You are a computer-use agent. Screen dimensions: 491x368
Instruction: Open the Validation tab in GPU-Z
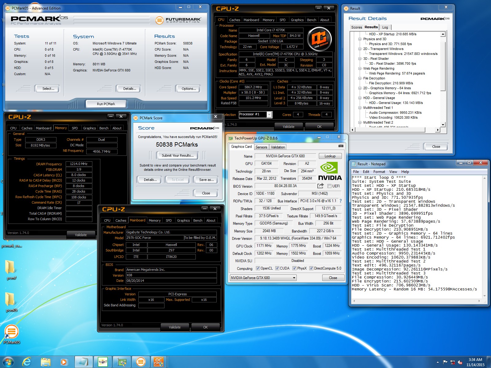[x=278, y=147]
